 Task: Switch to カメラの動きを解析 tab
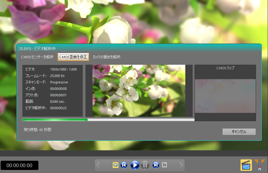tap(107, 57)
